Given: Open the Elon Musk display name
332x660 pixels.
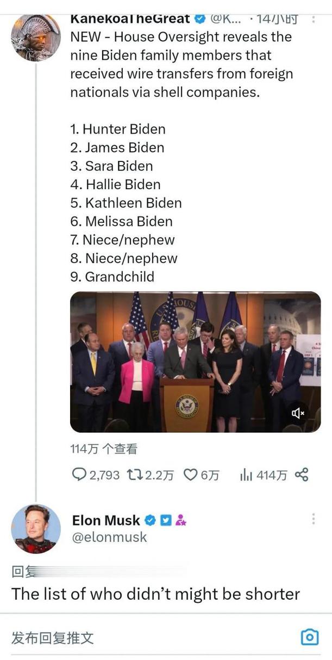Looking at the screenshot, I should point(106,520).
